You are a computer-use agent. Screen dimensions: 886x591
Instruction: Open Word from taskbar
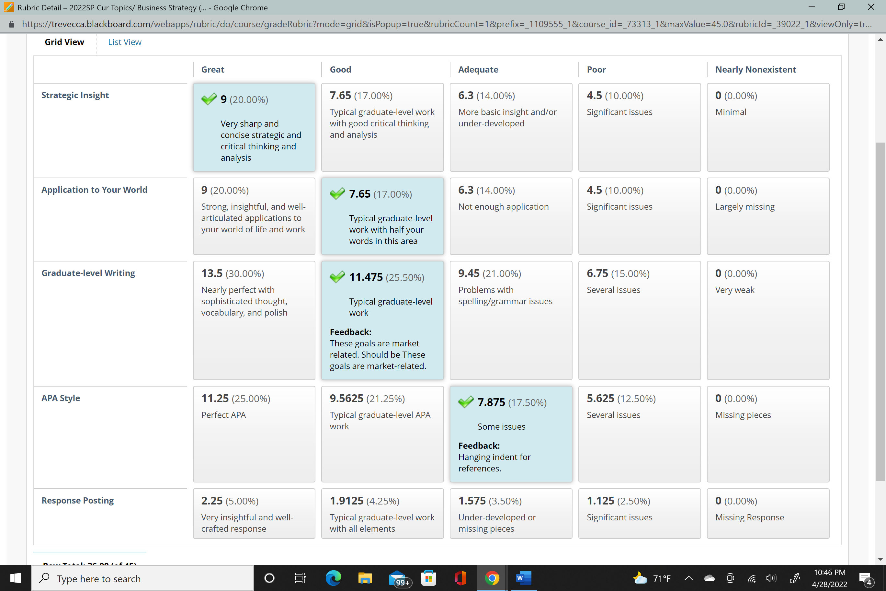tap(524, 578)
